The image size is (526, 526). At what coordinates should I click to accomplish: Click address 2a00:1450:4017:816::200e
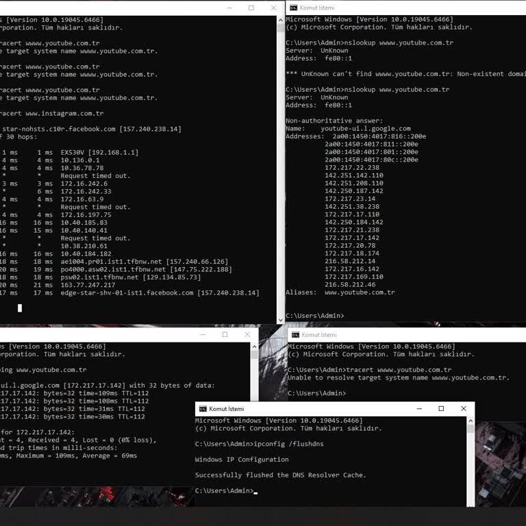(379, 136)
